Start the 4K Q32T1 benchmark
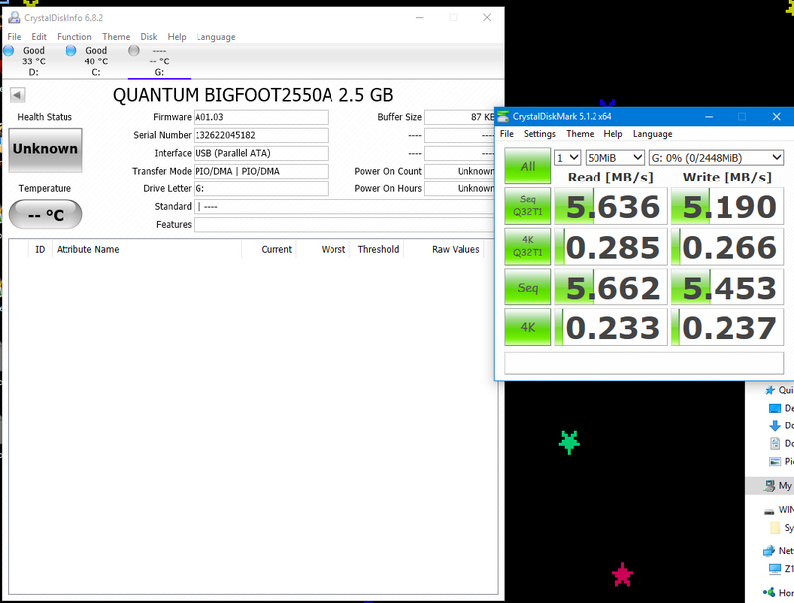The height and width of the screenshot is (603, 794). click(x=528, y=247)
